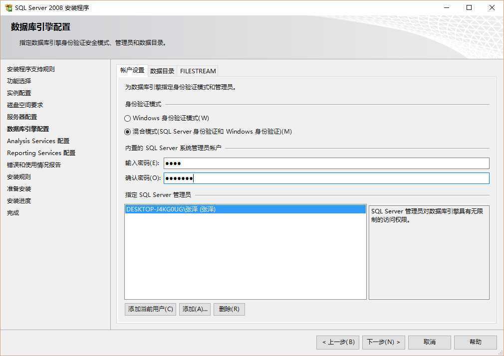
Task: Click 服务器配置 step in sidebar
Action: [22, 117]
